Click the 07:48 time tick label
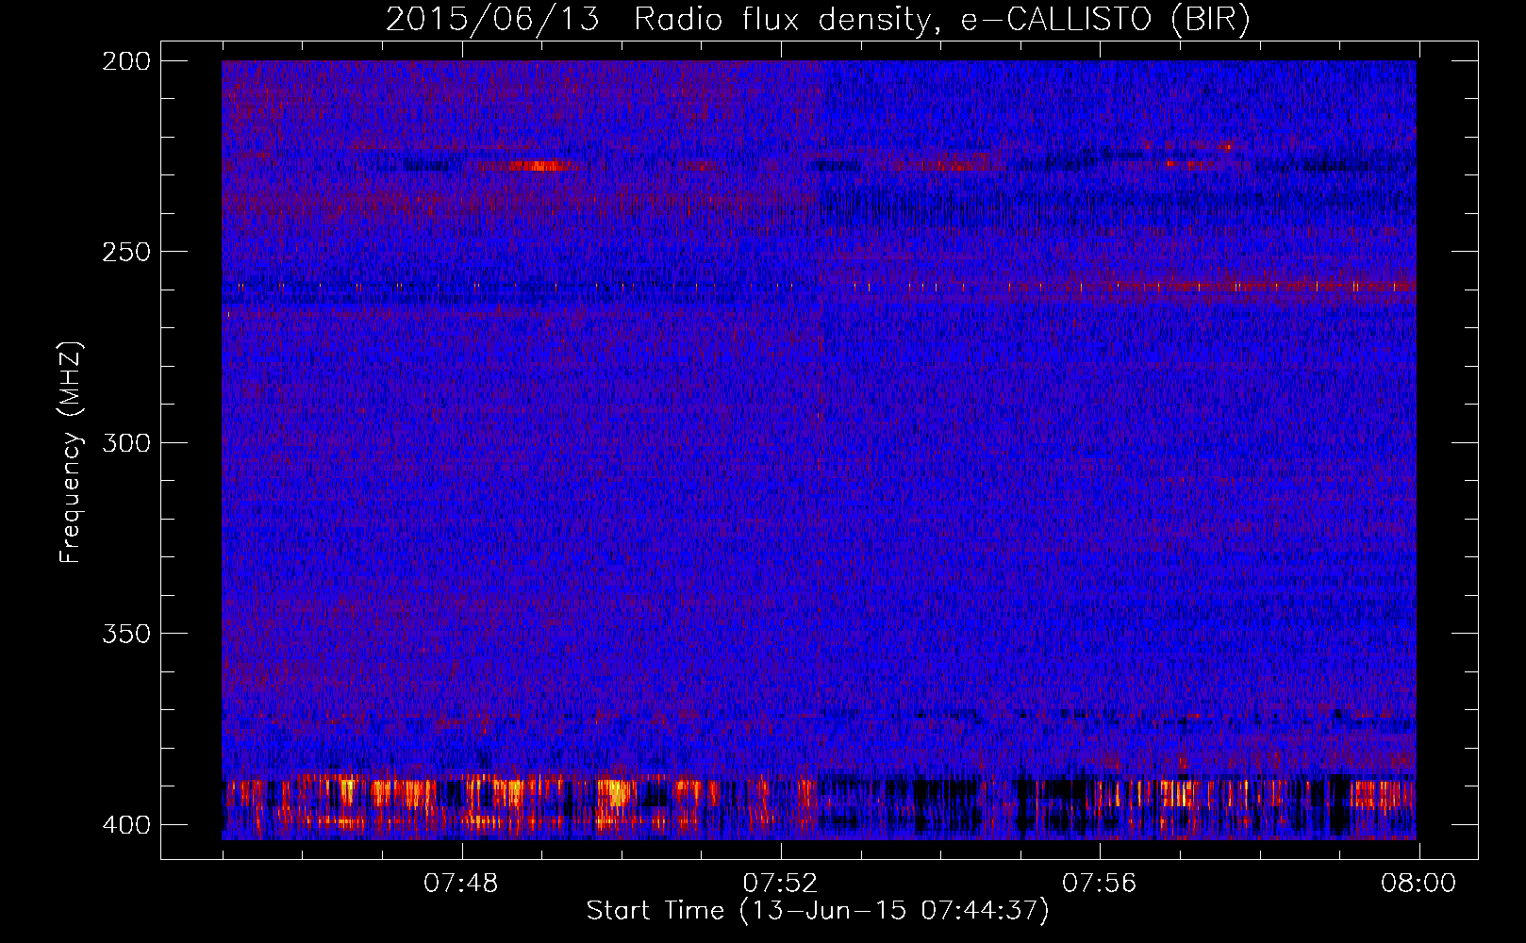Viewport: 1526px width, 943px height. click(461, 884)
